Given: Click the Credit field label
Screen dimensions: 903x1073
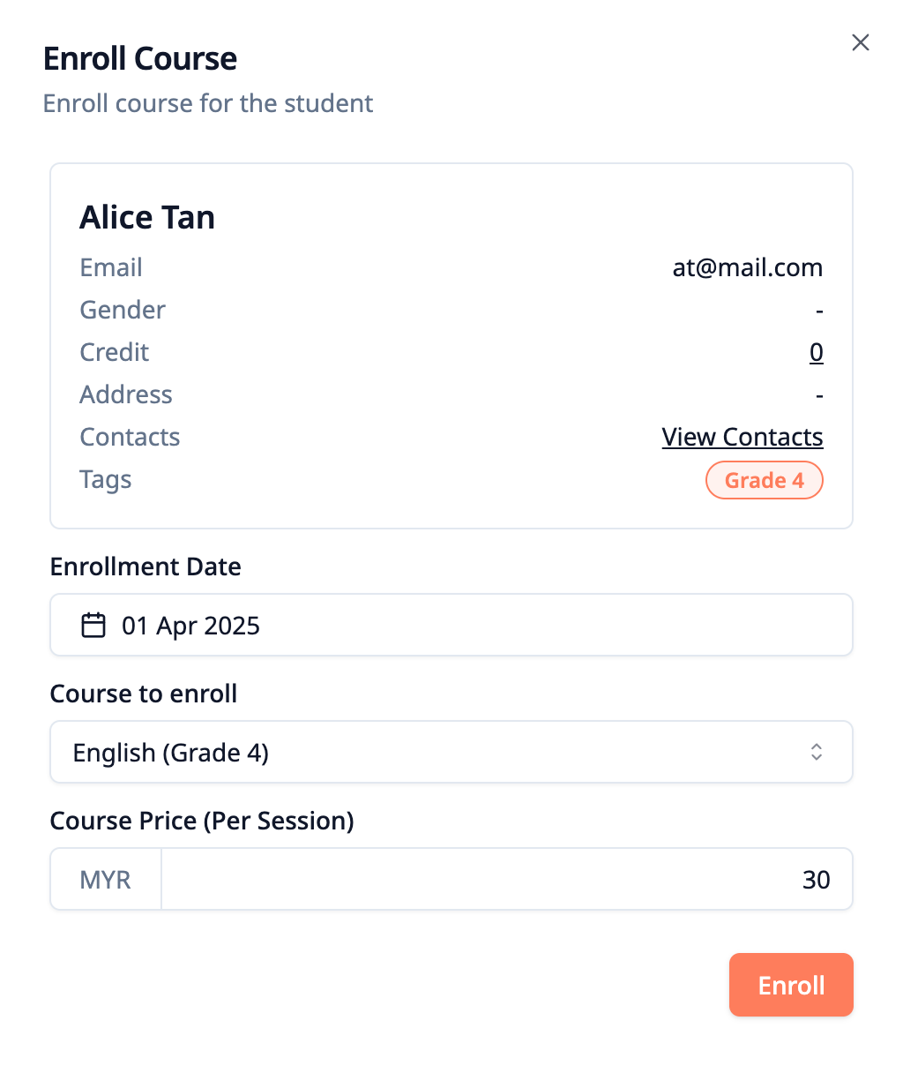Looking at the screenshot, I should coord(115,352).
